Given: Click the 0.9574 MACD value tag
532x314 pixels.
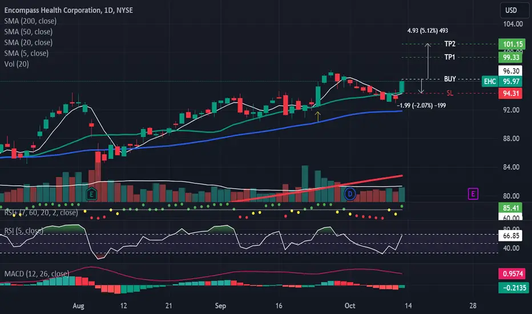Looking at the screenshot, I should click(x=512, y=273).
